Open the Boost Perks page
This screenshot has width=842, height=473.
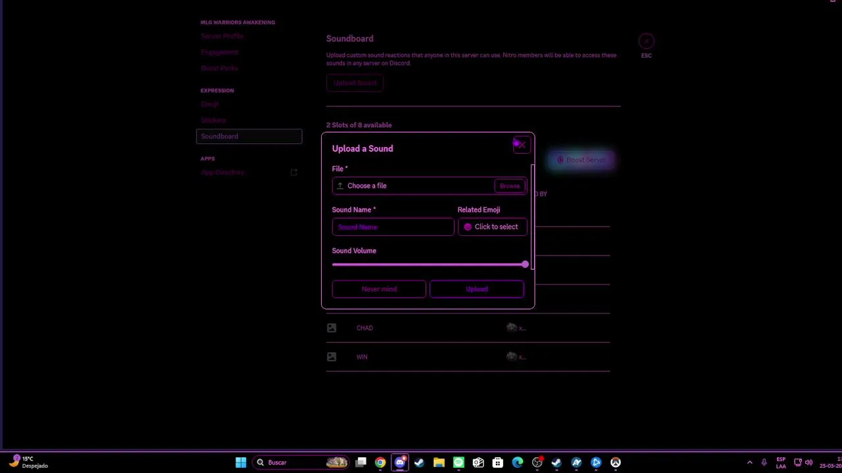[x=219, y=68]
